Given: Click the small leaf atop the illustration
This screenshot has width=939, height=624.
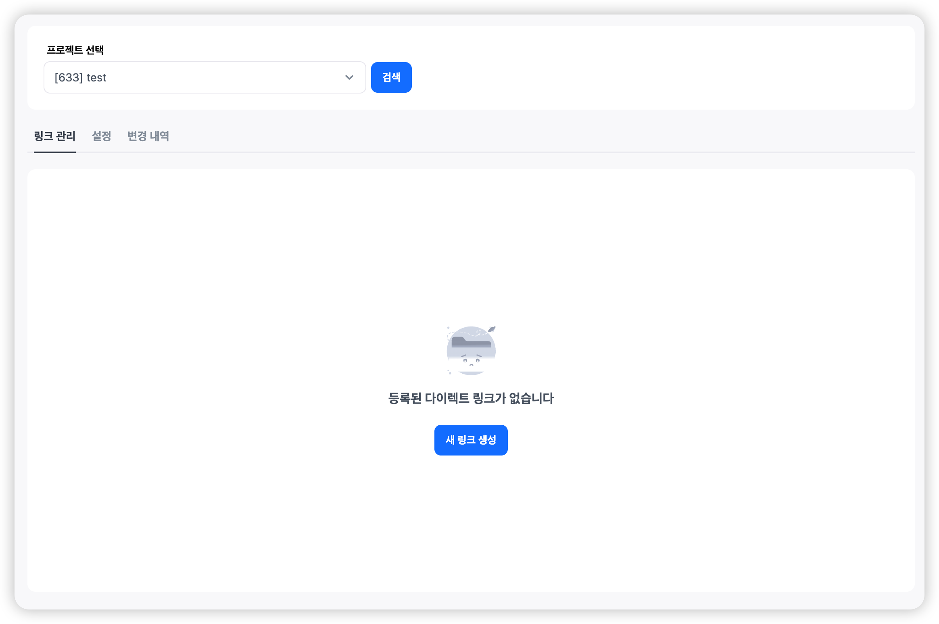Looking at the screenshot, I should tap(492, 329).
